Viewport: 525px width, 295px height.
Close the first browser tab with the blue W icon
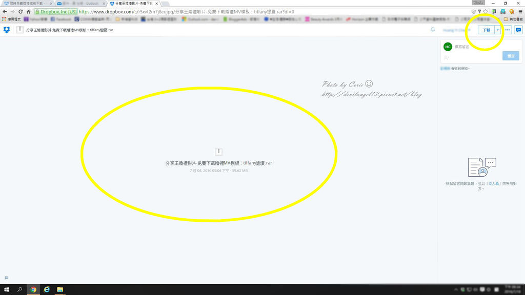point(51,4)
